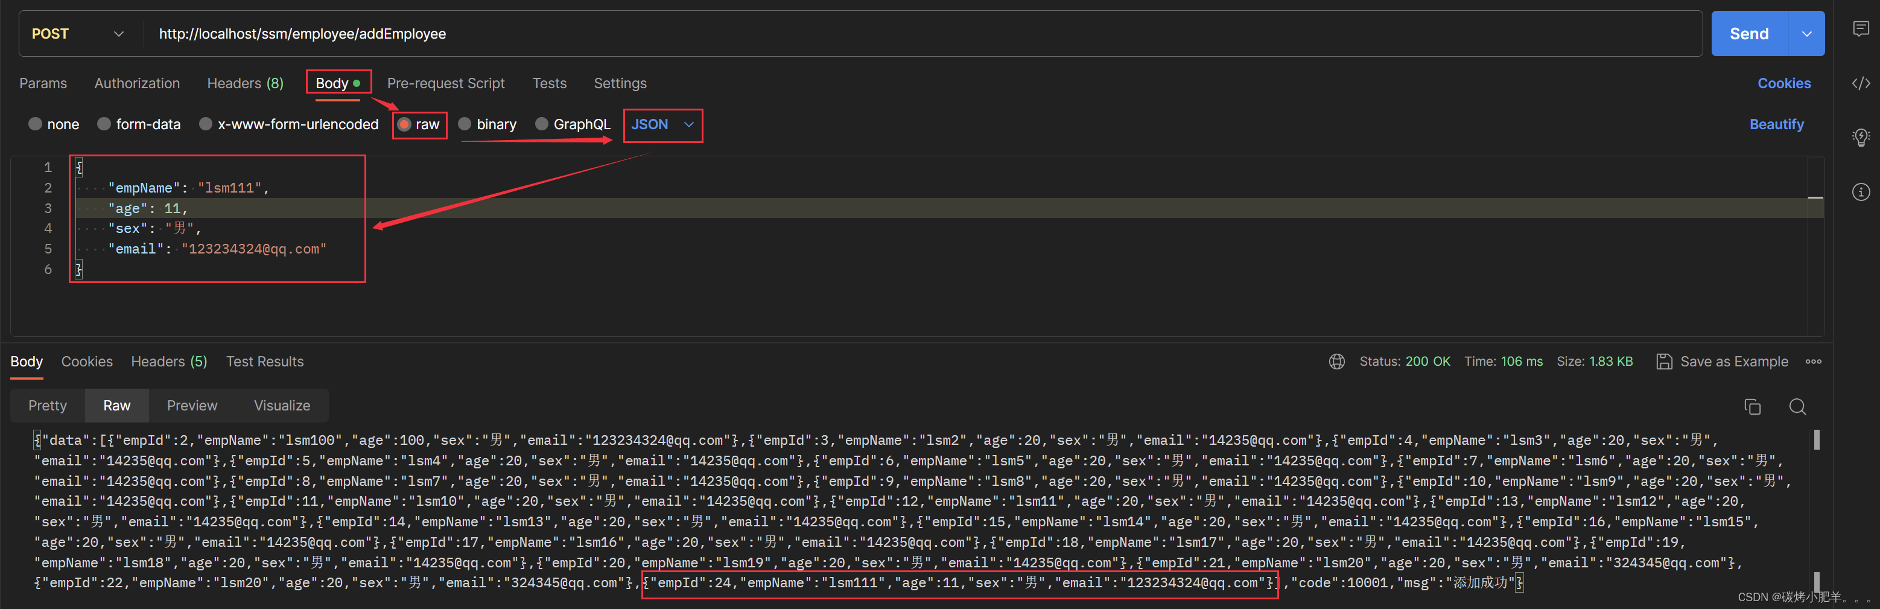Viewport: 1880px width, 609px height.
Task: Open the response Cookies tab
Action: [x=87, y=362]
